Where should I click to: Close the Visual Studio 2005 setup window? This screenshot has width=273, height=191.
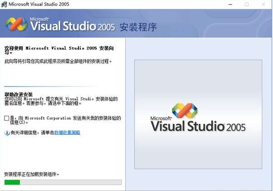point(263,5)
